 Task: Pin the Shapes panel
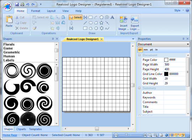(53, 39)
